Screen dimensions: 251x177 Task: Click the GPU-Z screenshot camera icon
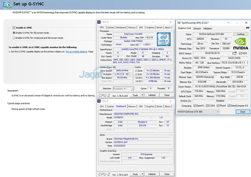(247, 28)
